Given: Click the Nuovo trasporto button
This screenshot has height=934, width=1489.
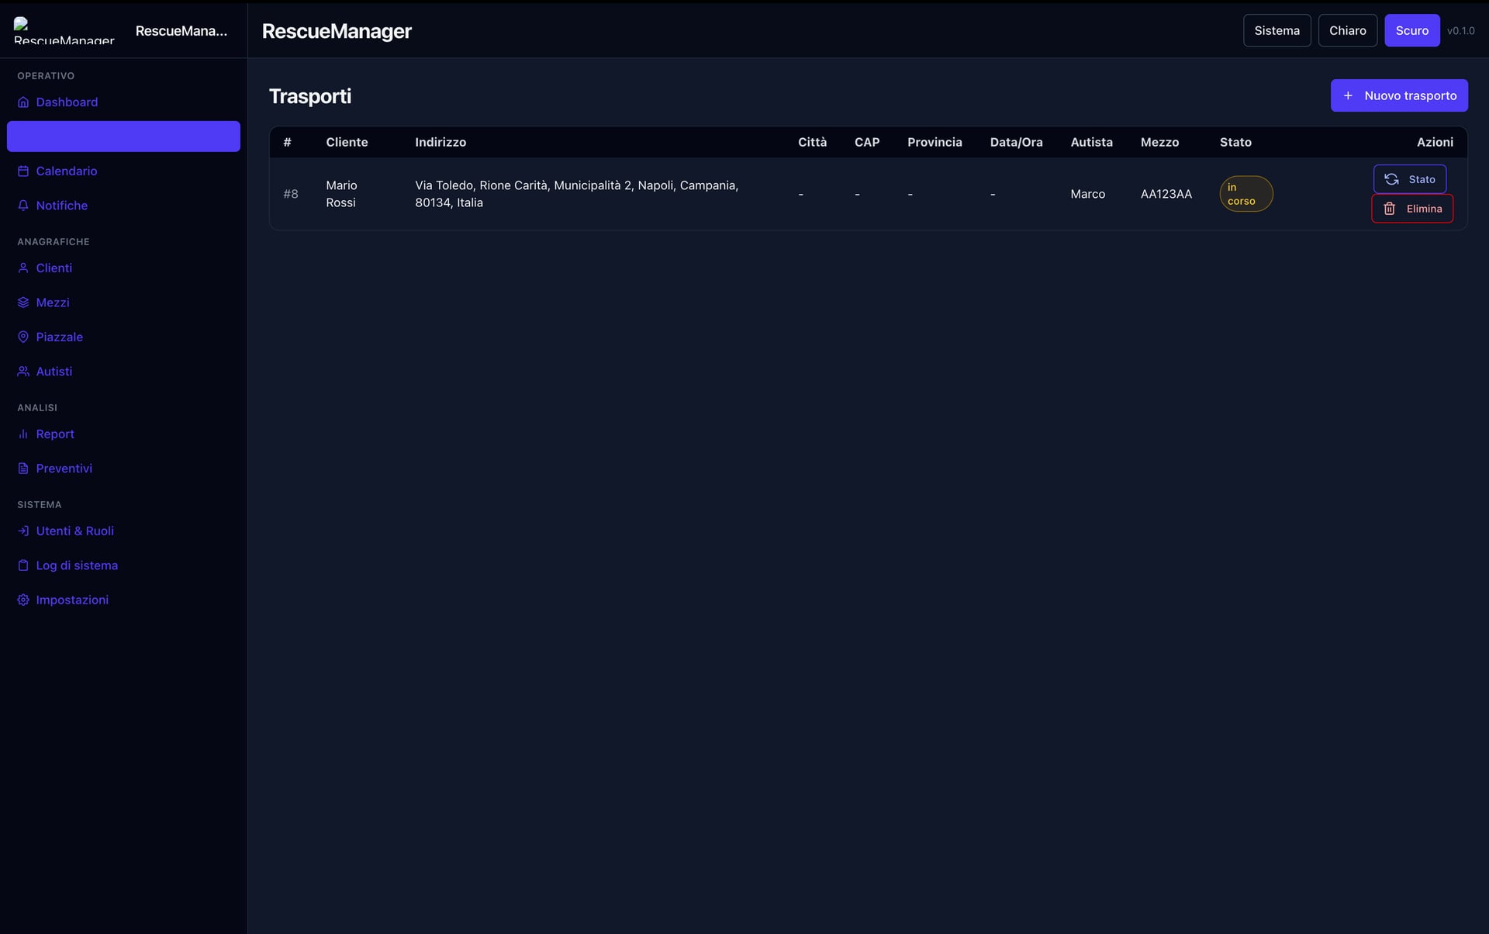Looking at the screenshot, I should point(1399,95).
